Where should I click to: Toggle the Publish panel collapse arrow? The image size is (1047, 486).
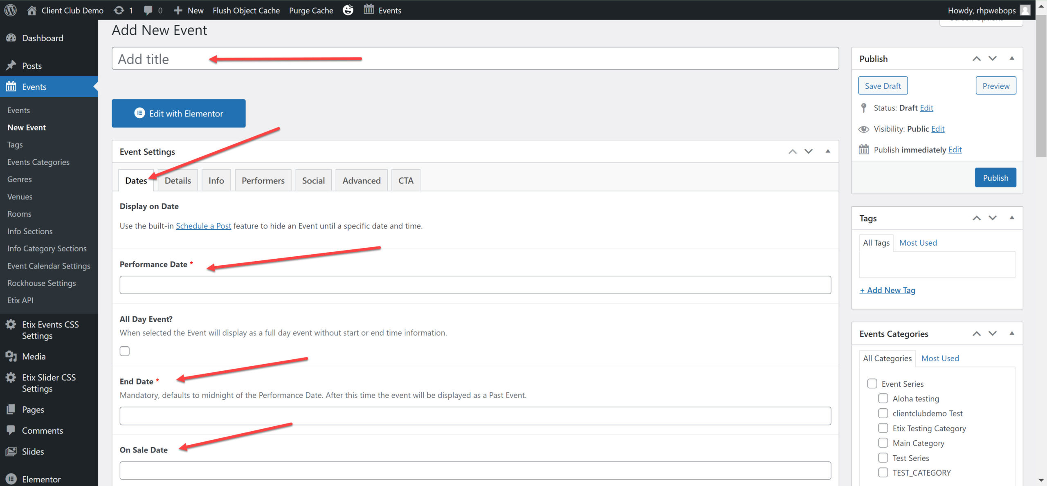coord(1012,58)
